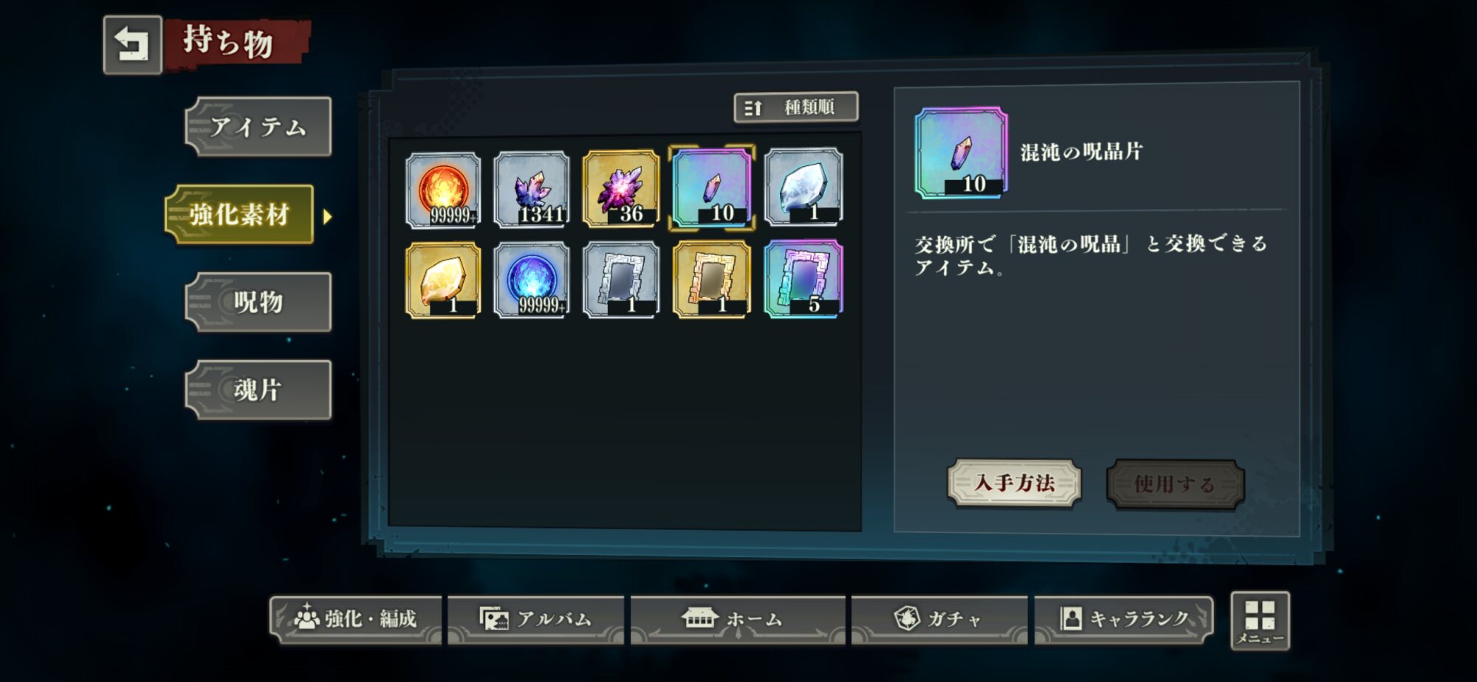The width and height of the screenshot is (1477, 682).
Task: Select the blue flame orb item
Action: coord(532,280)
